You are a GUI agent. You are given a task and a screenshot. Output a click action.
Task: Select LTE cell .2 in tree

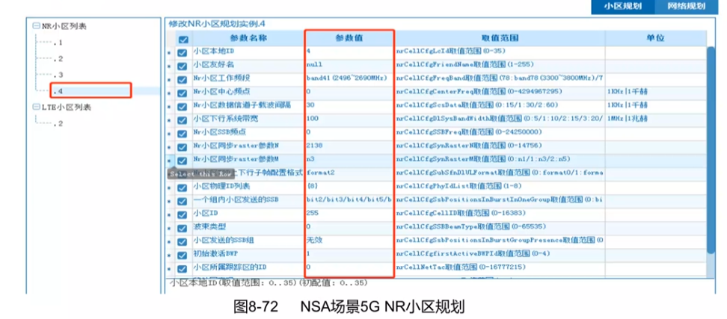[58, 123]
